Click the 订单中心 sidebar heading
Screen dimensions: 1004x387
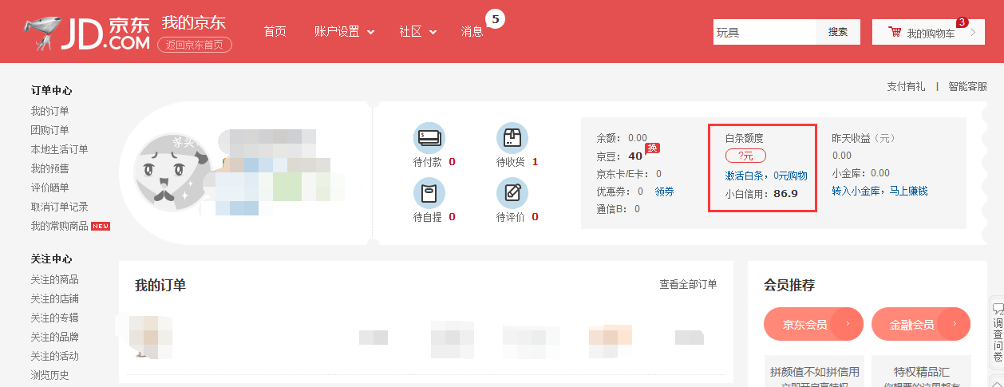point(51,90)
